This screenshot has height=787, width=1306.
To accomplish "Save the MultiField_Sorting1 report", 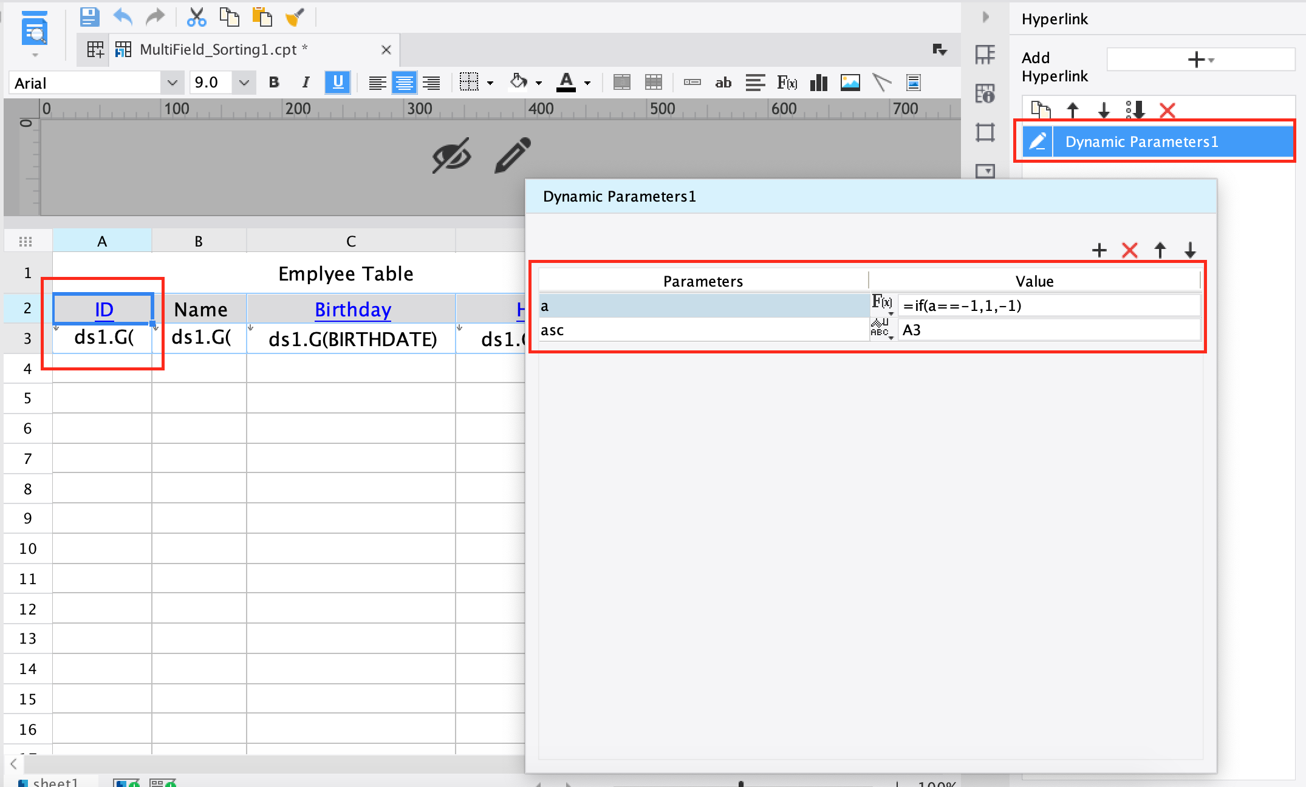I will click(x=89, y=17).
